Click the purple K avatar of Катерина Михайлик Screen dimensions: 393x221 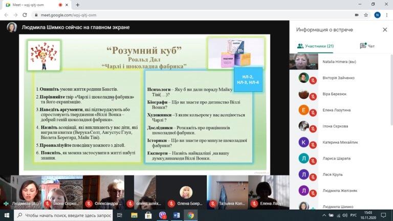pyautogui.click(x=303, y=142)
